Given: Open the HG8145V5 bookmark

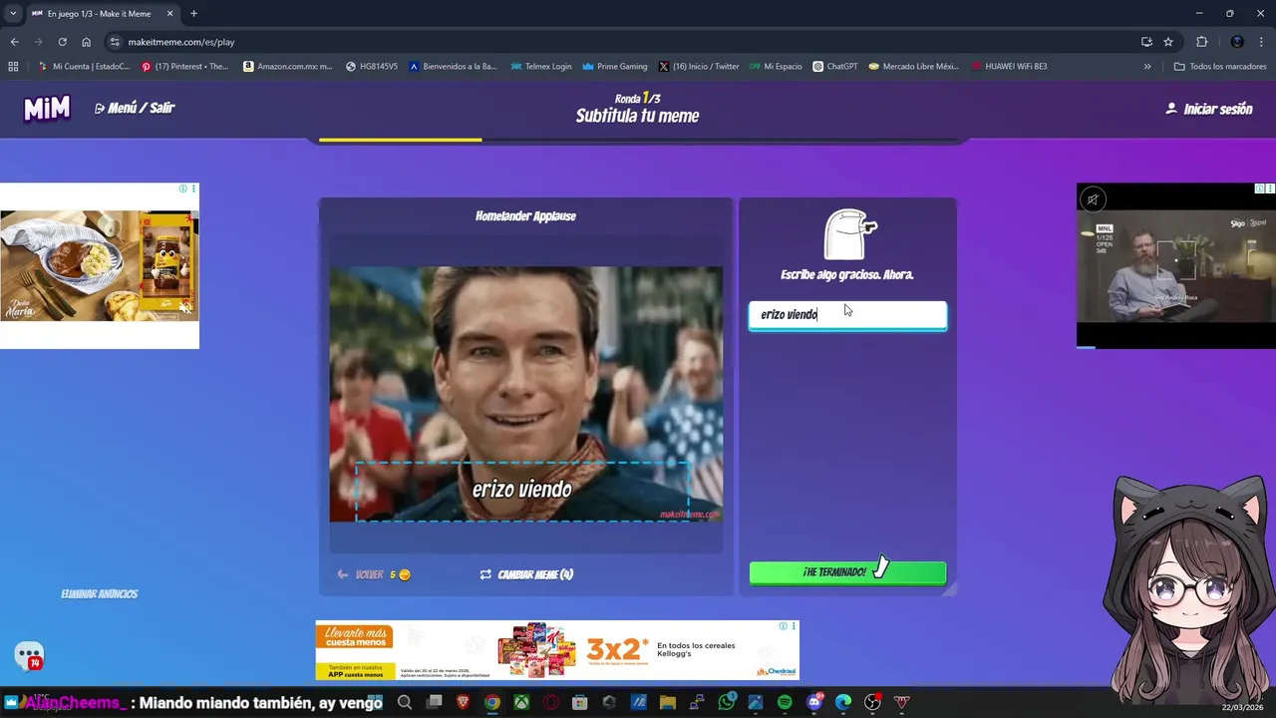Looking at the screenshot, I should click(372, 67).
